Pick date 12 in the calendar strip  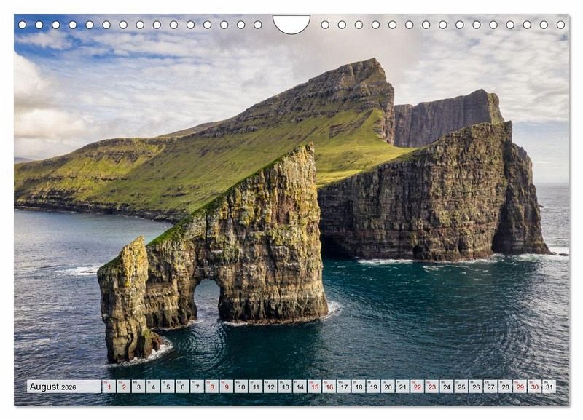pyautogui.click(x=270, y=387)
